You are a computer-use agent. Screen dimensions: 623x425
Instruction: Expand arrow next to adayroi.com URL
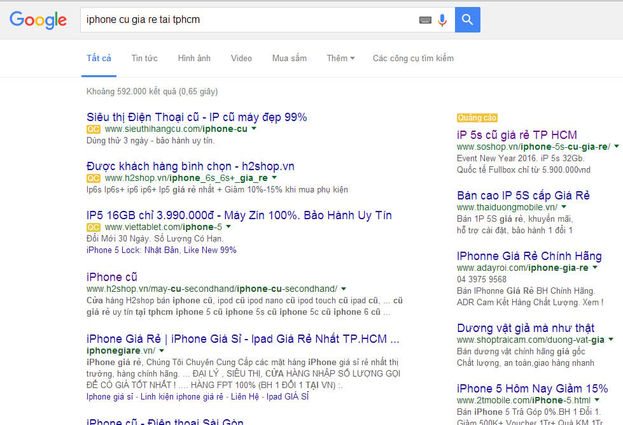595,267
